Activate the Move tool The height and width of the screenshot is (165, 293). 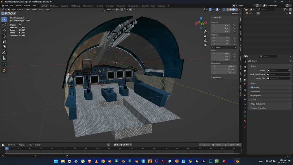[x=4, y=31]
